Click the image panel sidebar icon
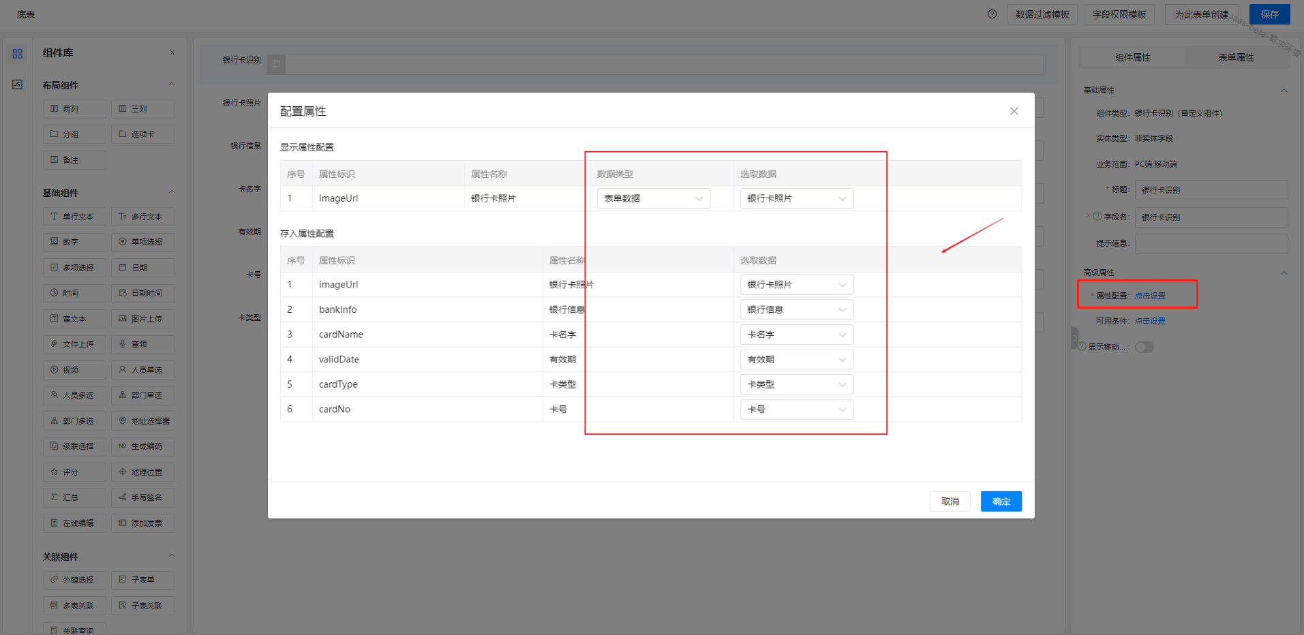The height and width of the screenshot is (635, 1304). tap(17, 84)
